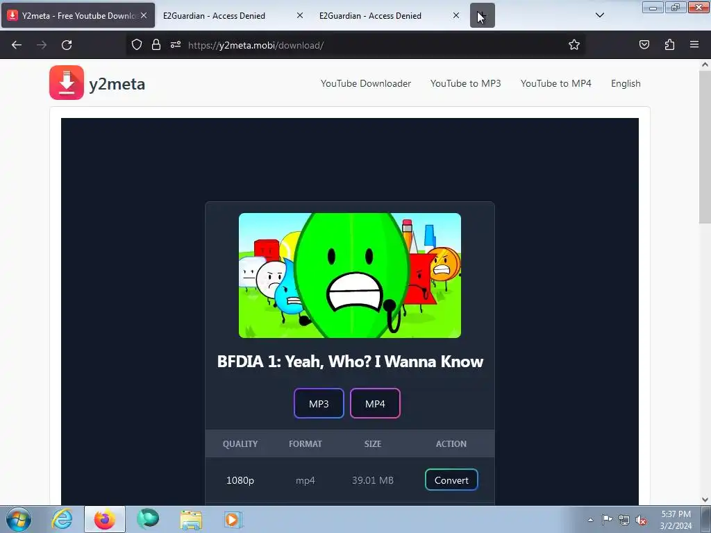Screen dimensions: 711x533
Task: Open the Firefox extensions puzzle icon
Action: (x=669, y=44)
